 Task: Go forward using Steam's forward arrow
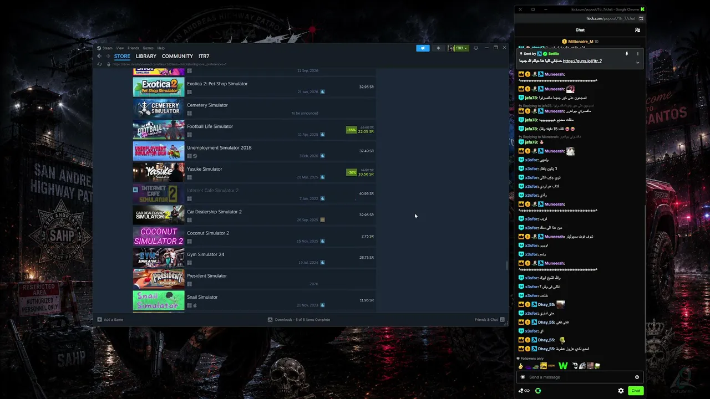[108, 56]
